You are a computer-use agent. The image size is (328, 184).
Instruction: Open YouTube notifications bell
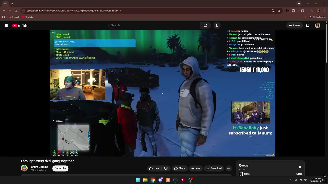(x=308, y=25)
